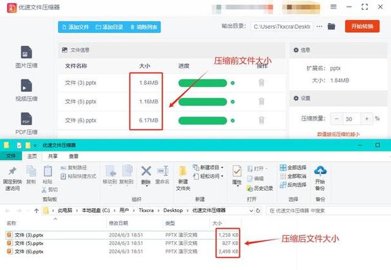Click the 本地磁盘 (C:) breadcrumb
Image resolution: width=391 pixels, height=270 pixels.
96,210
